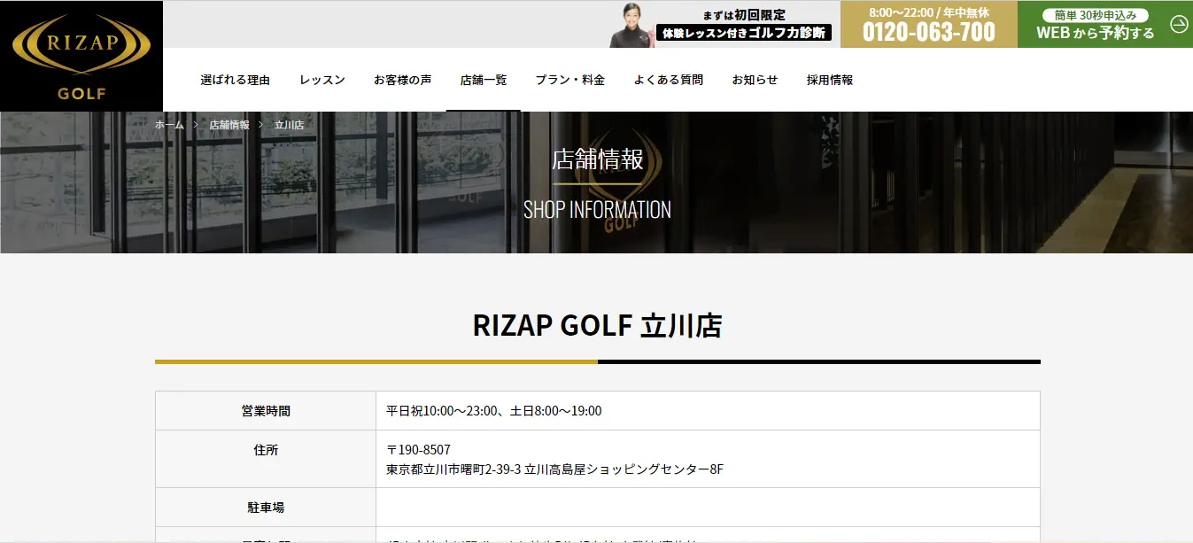Go to ホーム breadcrumb link
1193x543 pixels.
[169, 125]
